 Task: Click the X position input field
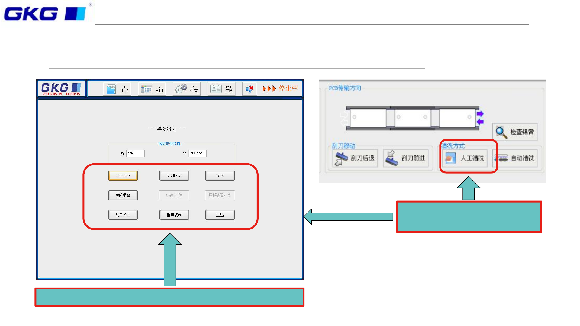click(x=135, y=153)
